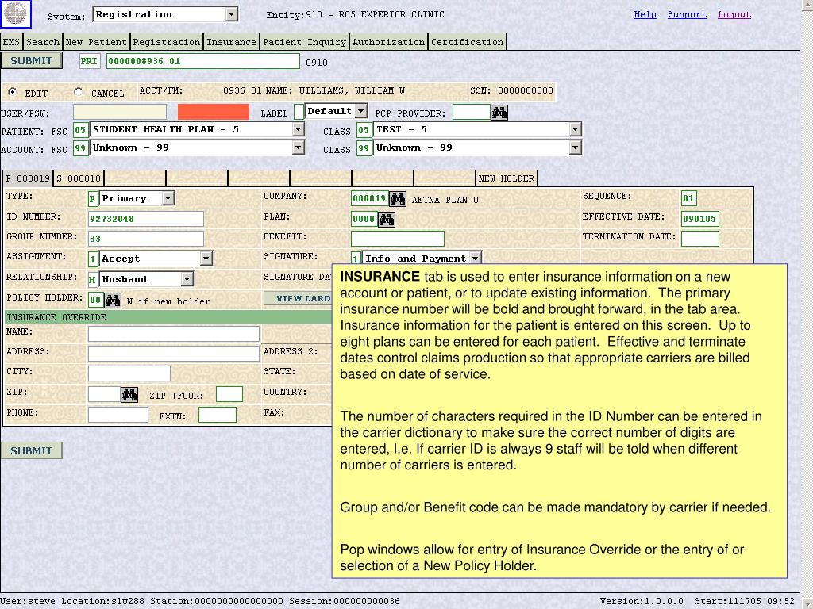The width and height of the screenshot is (813, 609).
Task: Click the red password field
Action: (213, 112)
